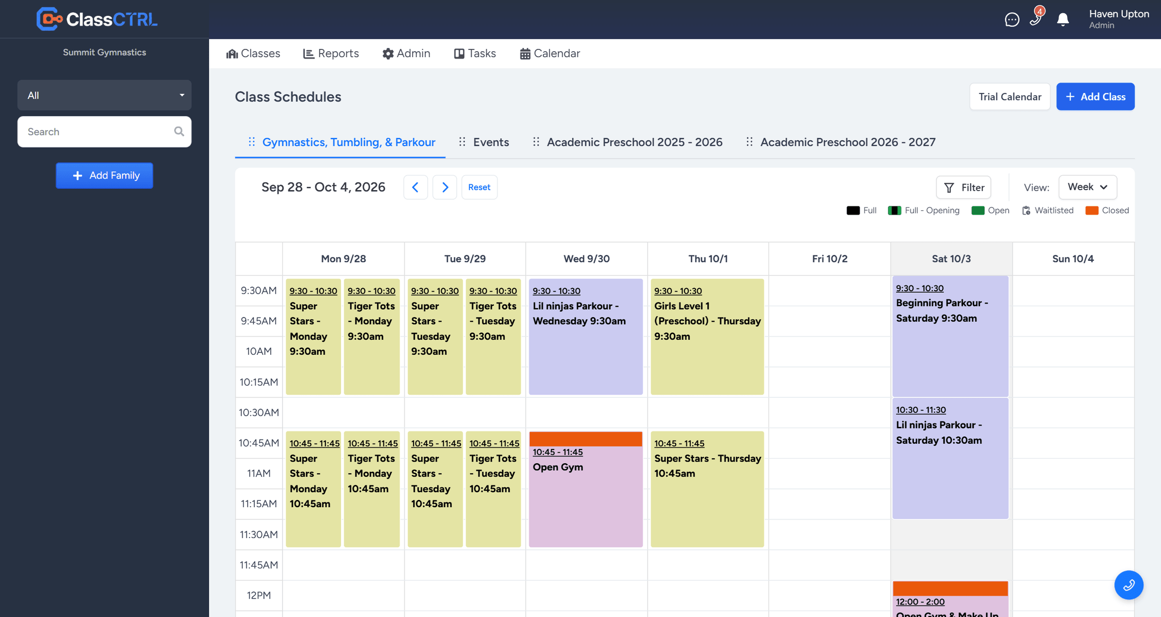Click drag handle of Gymnastics, Tumbling, & Parkour
The height and width of the screenshot is (617, 1161).
(x=252, y=142)
